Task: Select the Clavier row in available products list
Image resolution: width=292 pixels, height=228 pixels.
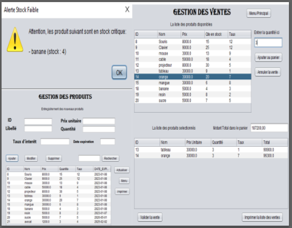Action: point(192,47)
